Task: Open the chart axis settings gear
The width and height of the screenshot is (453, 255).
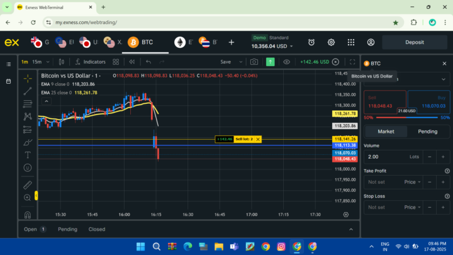Action: pyautogui.click(x=346, y=215)
